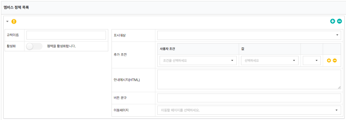Click the yellow exclamation warning icon

14,21
